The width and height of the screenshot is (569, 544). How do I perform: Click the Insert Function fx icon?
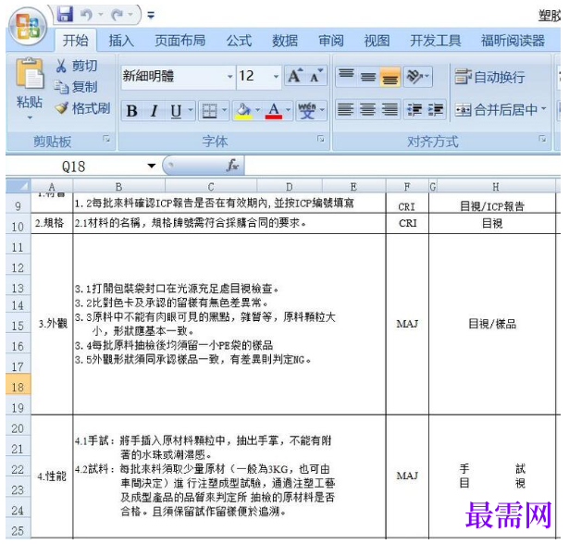click(x=232, y=166)
